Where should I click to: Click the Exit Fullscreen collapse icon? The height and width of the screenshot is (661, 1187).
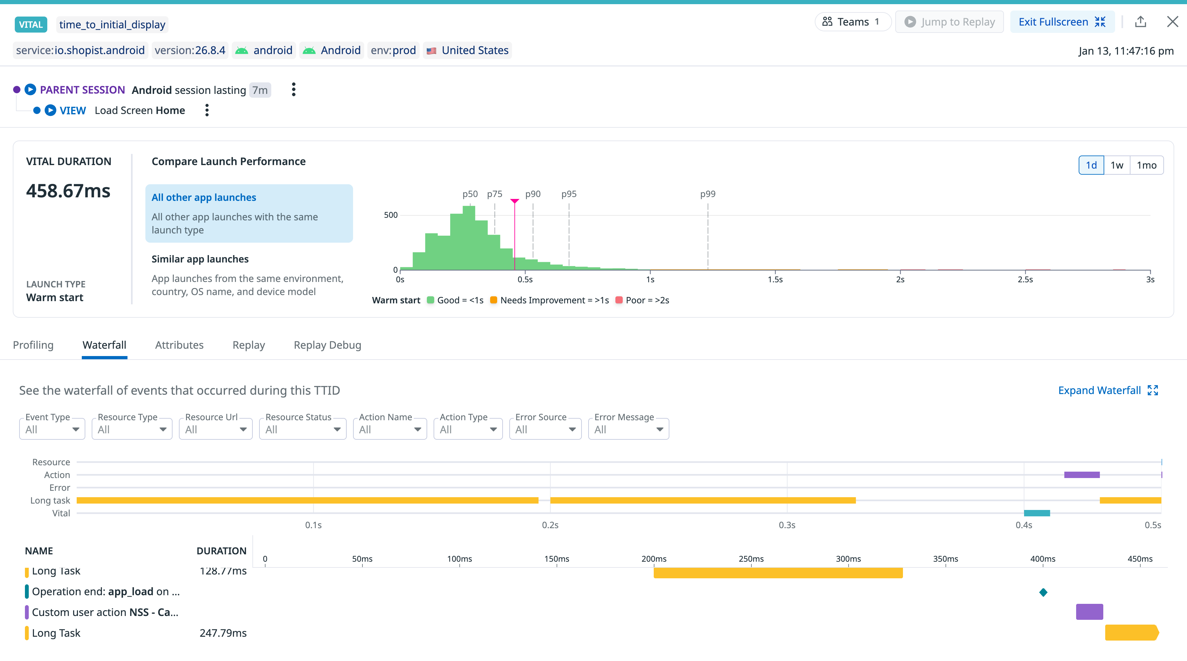click(1100, 22)
